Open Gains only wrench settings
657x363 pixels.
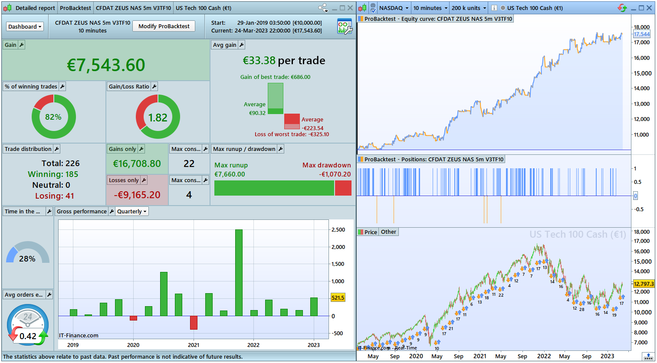pos(141,149)
